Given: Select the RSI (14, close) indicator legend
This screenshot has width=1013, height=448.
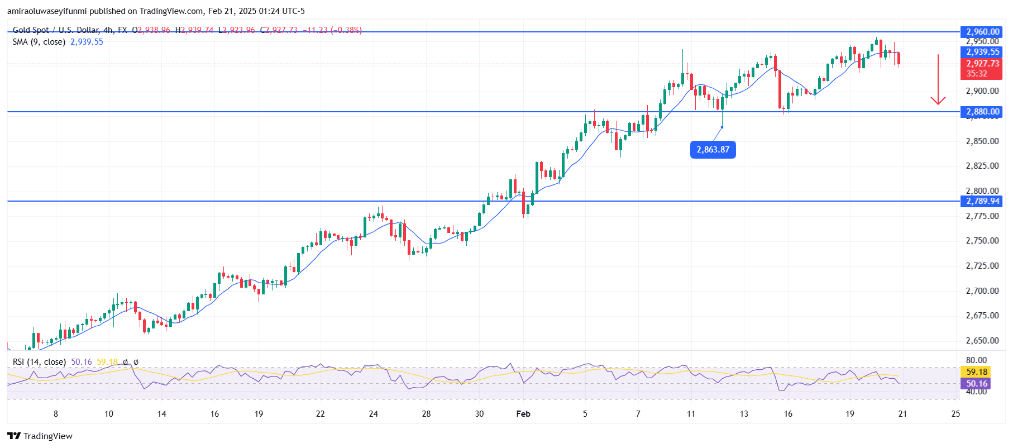Looking at the screenshot, I should point(39,362).
